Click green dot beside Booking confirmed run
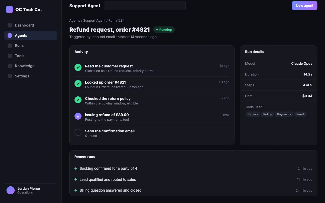325x203 pixels. click(x=76, y=168)
